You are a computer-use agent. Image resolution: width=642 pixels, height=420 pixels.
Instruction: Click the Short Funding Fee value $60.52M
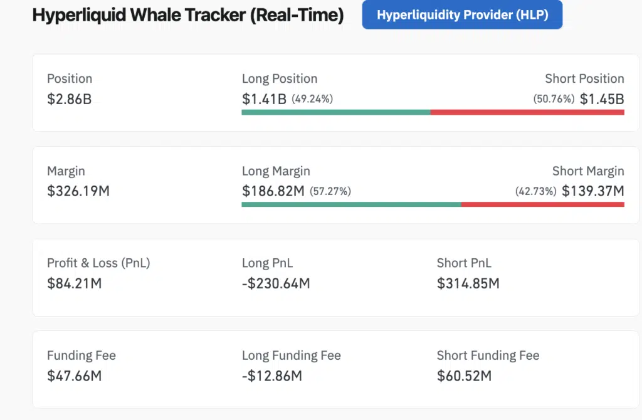coord(465,376)
